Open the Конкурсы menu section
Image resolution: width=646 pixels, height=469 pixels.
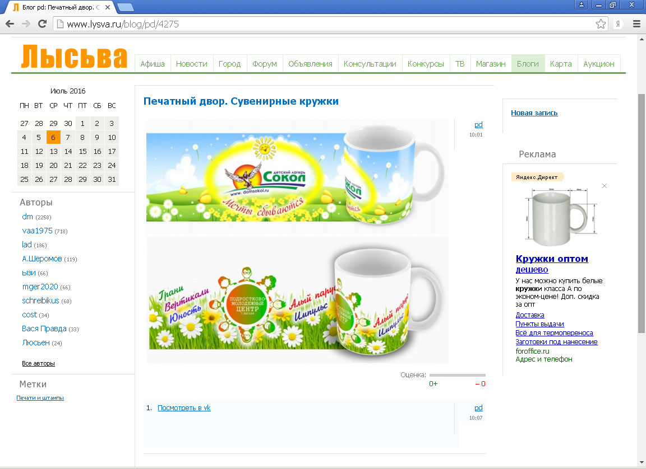(x=426, y=64)
